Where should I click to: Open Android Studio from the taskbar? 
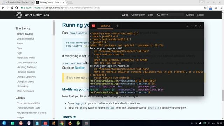click(x=78, y=123)
